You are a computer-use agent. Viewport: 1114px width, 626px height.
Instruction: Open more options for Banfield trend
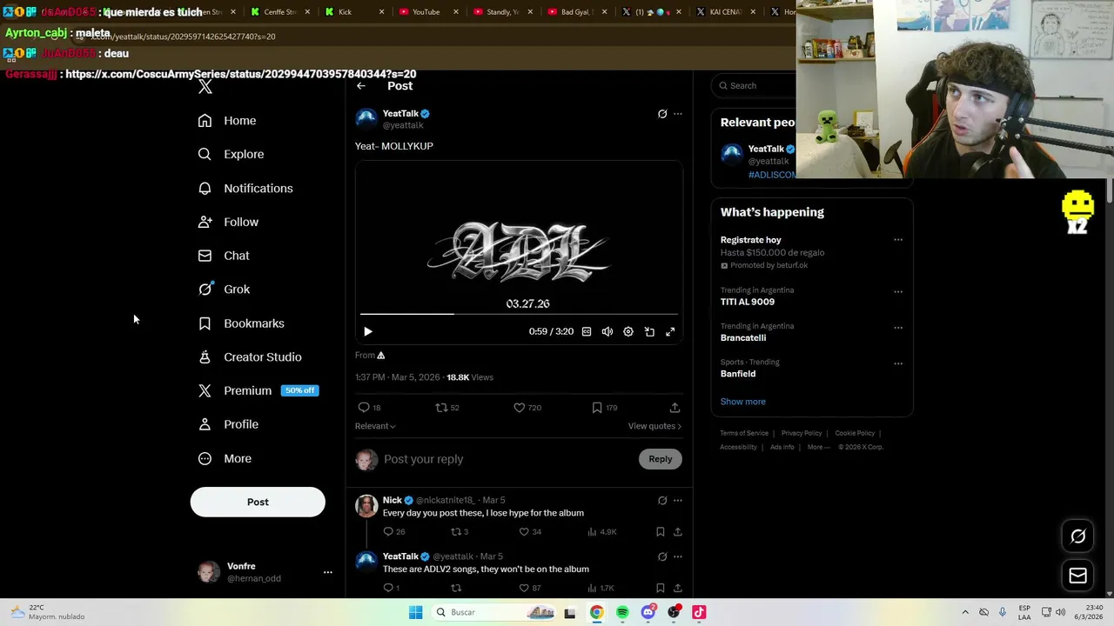[x=898, y=363]
